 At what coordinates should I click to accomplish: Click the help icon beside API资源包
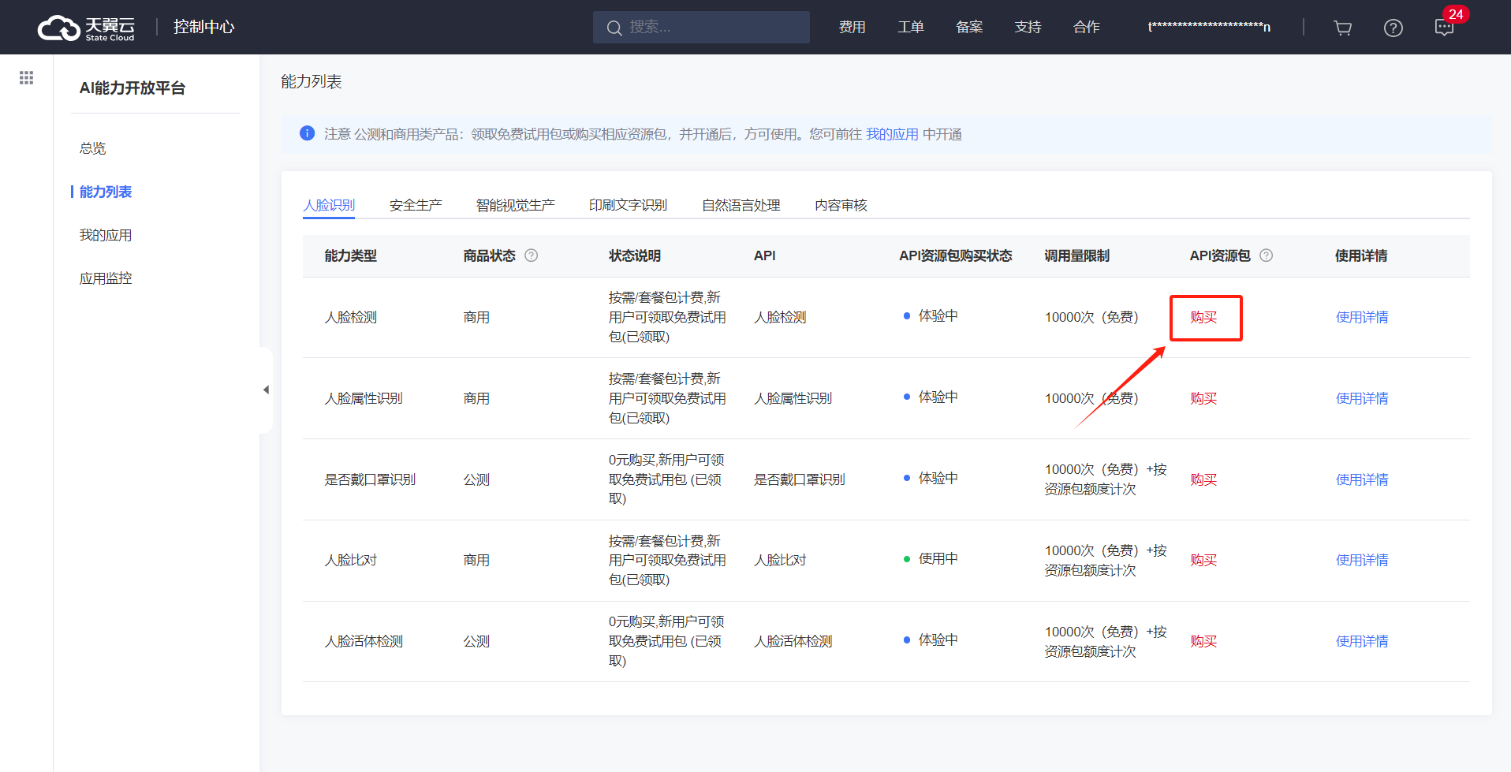[1267, 255]
